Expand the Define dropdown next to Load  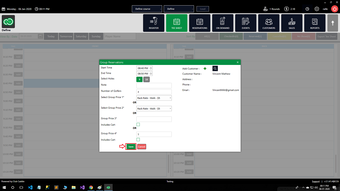[x=179, y=9]
